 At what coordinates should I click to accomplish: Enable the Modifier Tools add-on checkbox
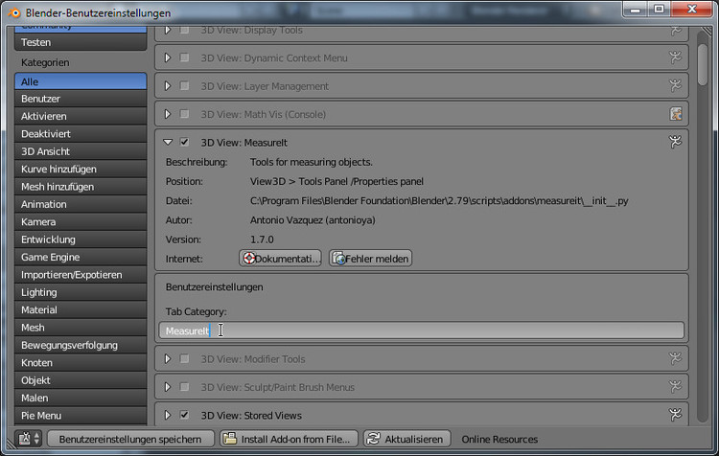(184, 358)
